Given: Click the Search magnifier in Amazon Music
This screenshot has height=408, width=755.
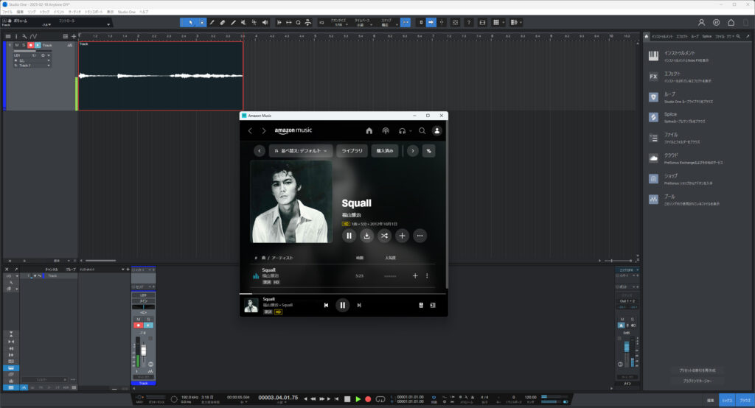Looking at the screenshot, I should [x=422, y=130].
